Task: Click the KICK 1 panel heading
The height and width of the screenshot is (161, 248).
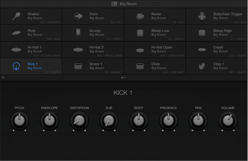Action: pos(123,93)
